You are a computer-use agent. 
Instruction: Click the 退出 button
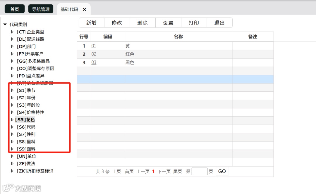click(x=219, y=22)
